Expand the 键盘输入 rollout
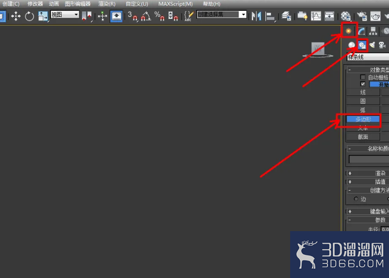 (x=368, y=211)
